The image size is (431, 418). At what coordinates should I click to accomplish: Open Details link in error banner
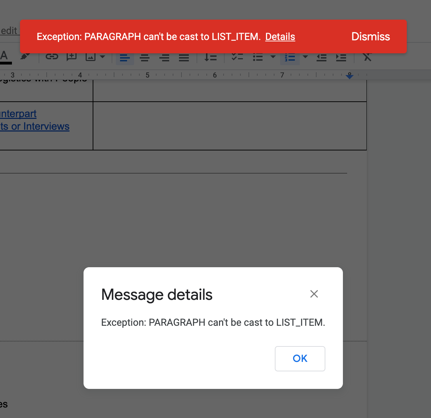280,36
